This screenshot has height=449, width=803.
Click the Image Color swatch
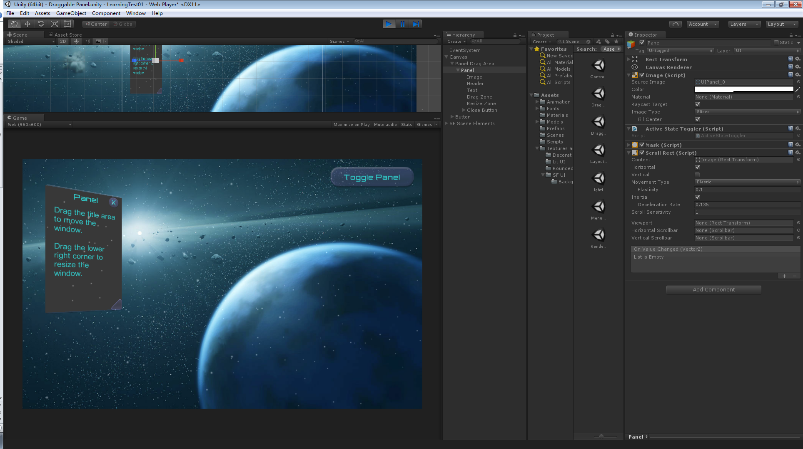(x=743, y=89)
